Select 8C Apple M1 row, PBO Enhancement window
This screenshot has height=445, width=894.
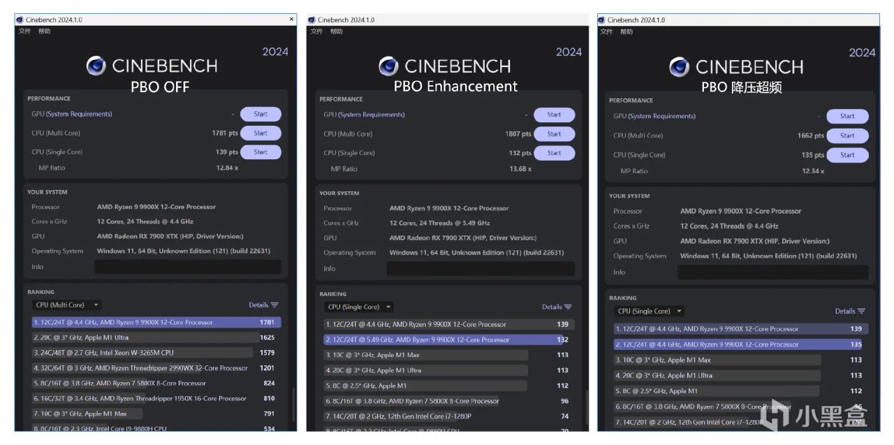[x=449, y=386]
